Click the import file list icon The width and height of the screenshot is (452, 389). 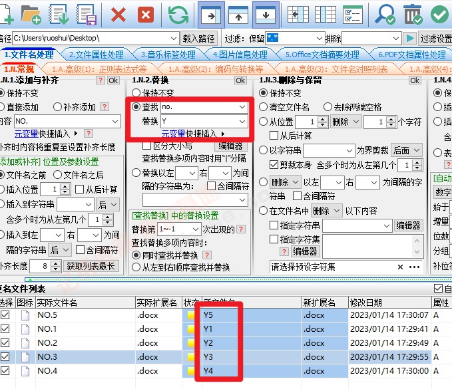coord(59,15)
